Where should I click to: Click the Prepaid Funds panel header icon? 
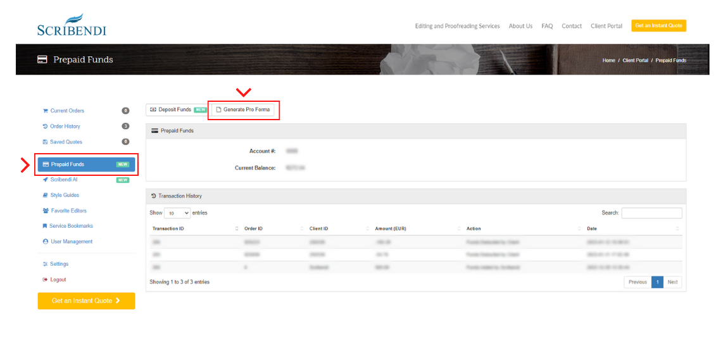tap(154, 131)
